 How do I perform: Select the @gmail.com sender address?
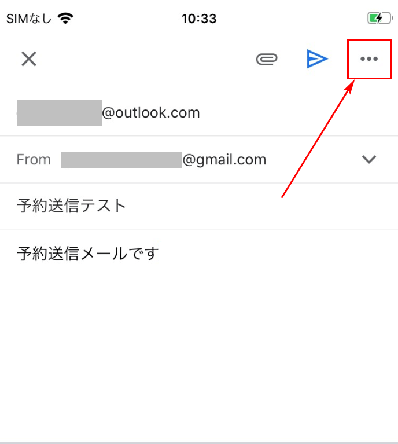[224, 160]
